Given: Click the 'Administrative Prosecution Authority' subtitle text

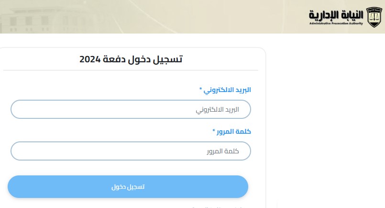Looking at the screenshot, I should (x=336, y=23).
